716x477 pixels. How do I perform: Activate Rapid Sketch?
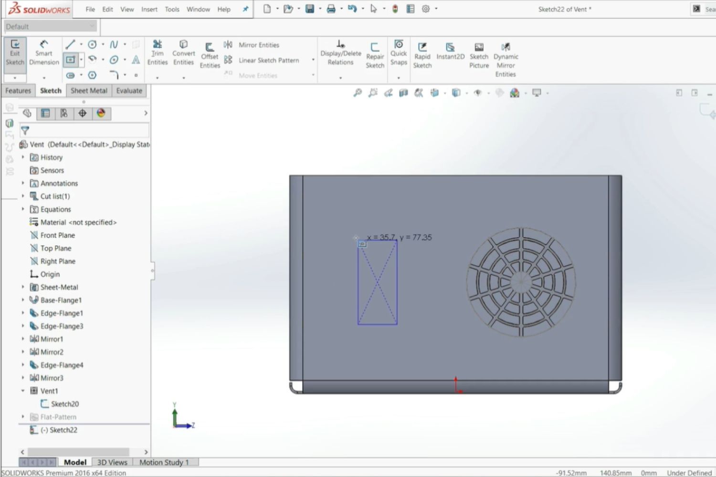422,53
